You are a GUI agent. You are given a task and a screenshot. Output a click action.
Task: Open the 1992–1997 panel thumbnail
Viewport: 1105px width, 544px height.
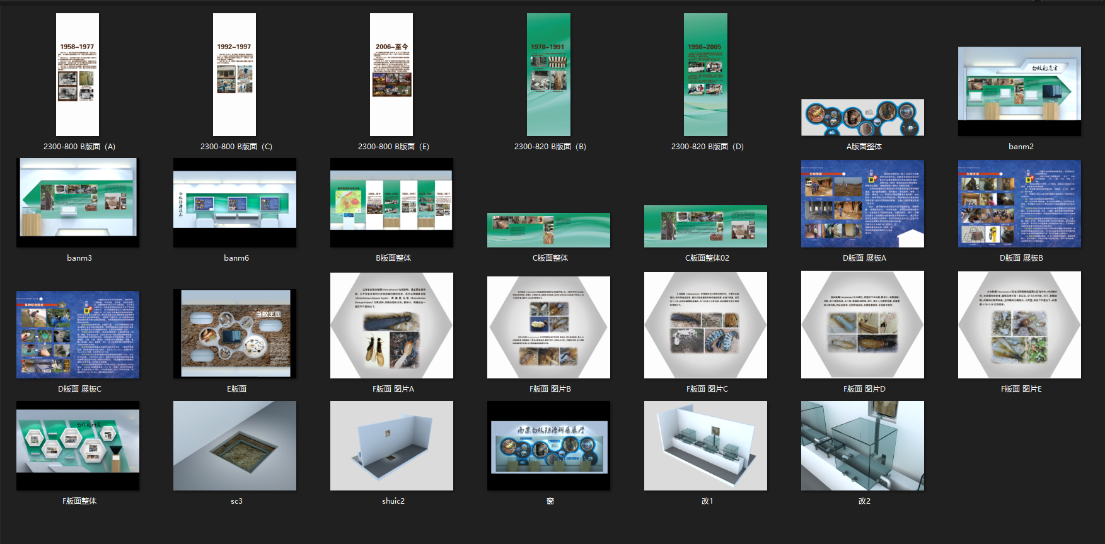[234, 74]
